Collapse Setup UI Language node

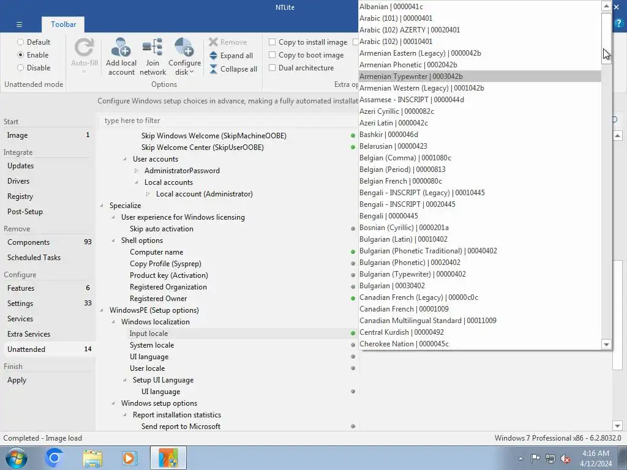[x=125, y=380]
